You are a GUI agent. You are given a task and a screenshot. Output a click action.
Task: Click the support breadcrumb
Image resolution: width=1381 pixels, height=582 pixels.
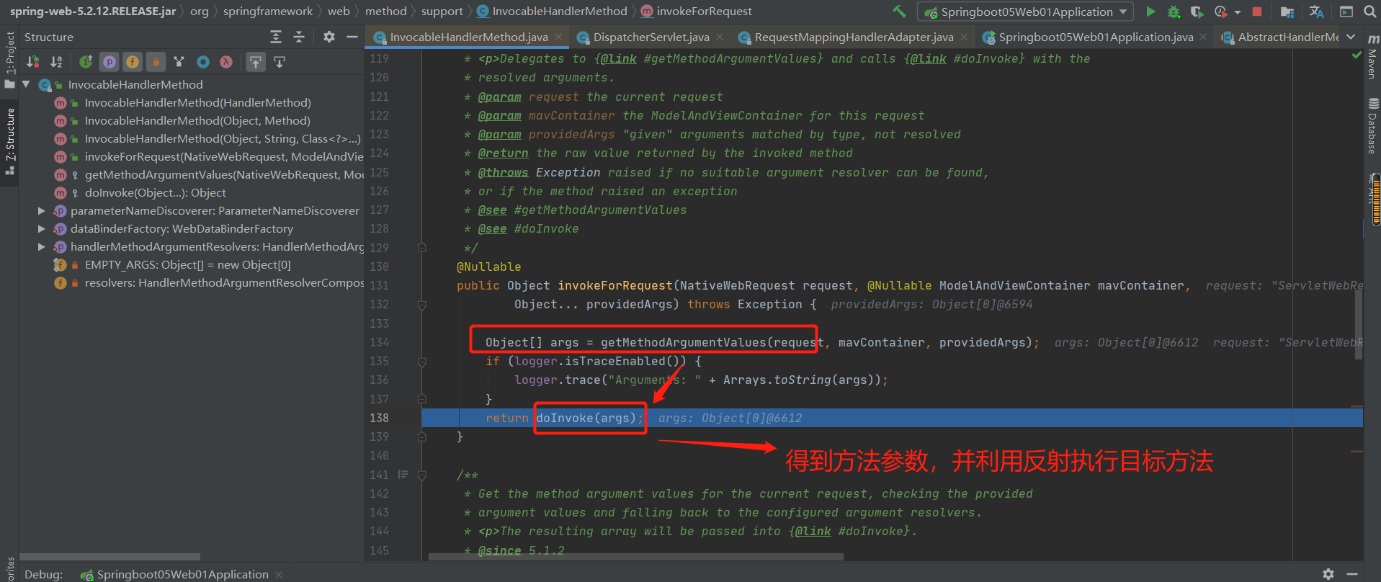tap(442, 12)
